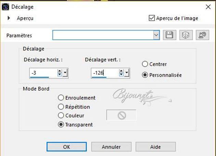The width and height of the screenshot is (216, 156).
Task: Select the Centrer radio button
Action: tap(145, 64)
